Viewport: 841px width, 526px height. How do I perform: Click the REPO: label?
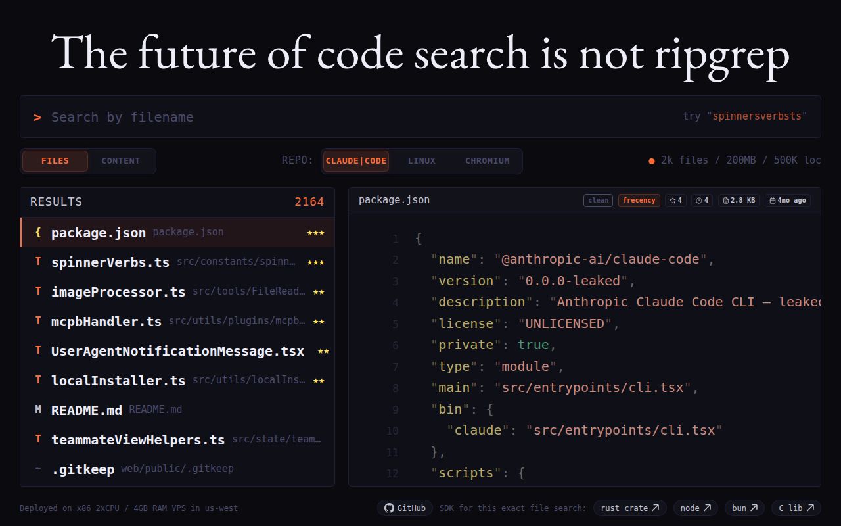298,160
